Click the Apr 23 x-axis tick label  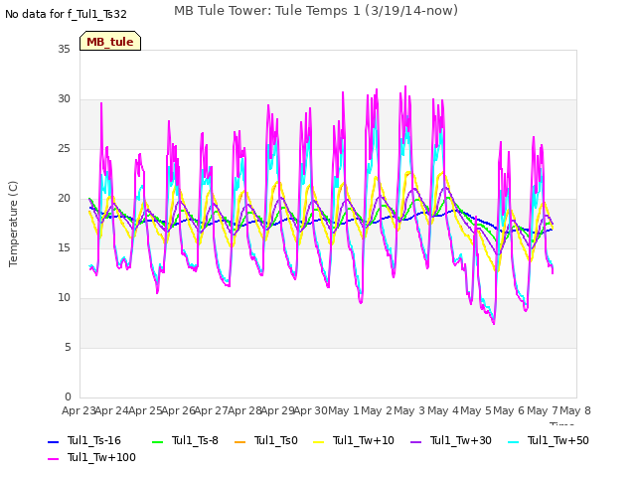tap(79, 410)
